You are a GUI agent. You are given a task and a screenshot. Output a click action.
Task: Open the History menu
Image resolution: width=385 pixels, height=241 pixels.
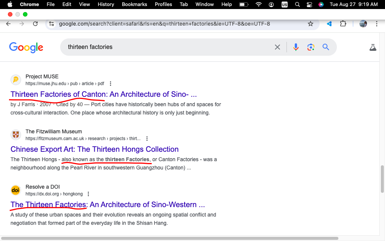click(106, 4)
